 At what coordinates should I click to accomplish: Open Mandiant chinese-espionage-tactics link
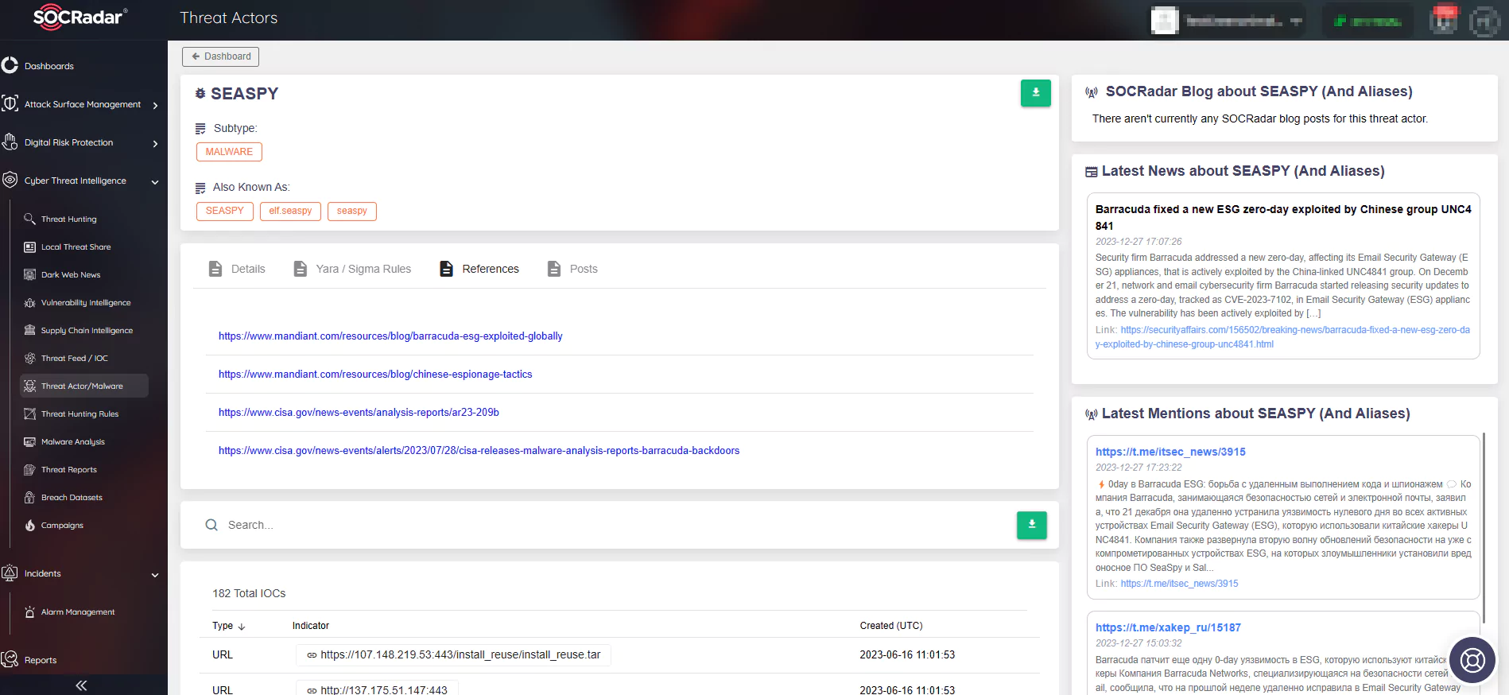click(x=375, y=375)
